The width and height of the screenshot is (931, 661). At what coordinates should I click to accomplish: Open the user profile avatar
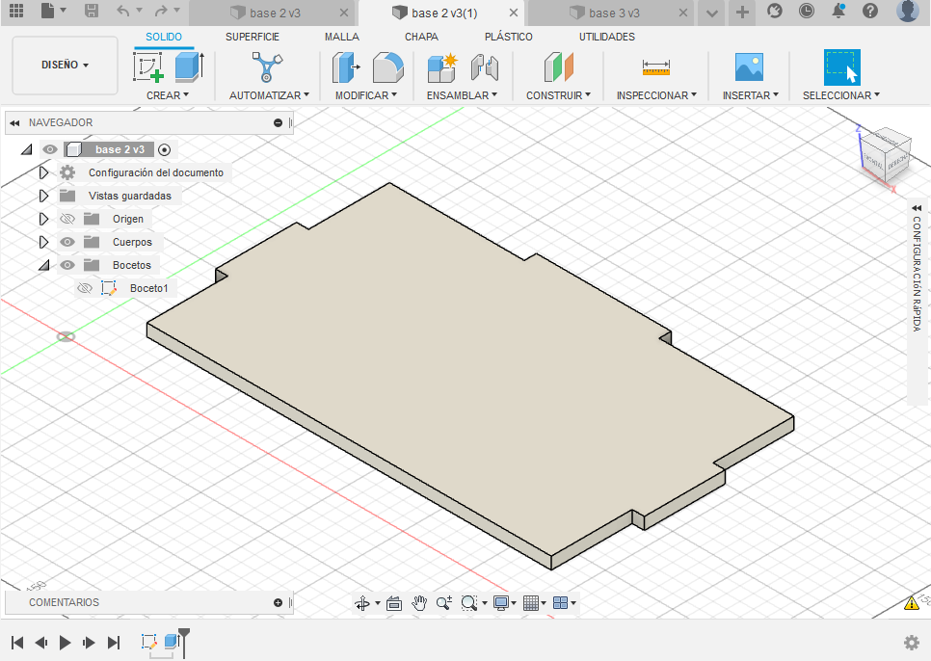click(x=907, y=11)
